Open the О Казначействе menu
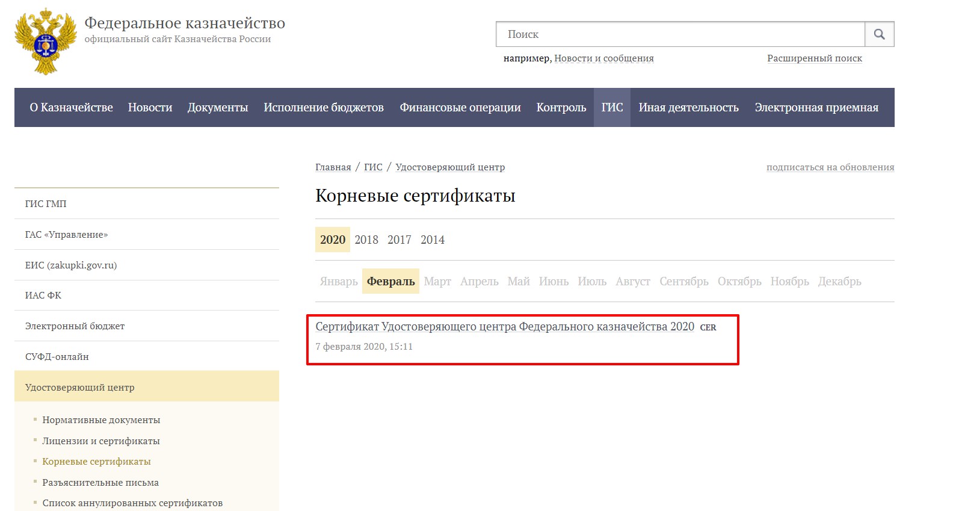 [72, 107]
